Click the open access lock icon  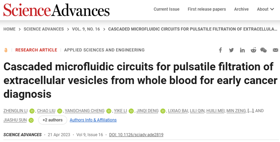point(6,50)
